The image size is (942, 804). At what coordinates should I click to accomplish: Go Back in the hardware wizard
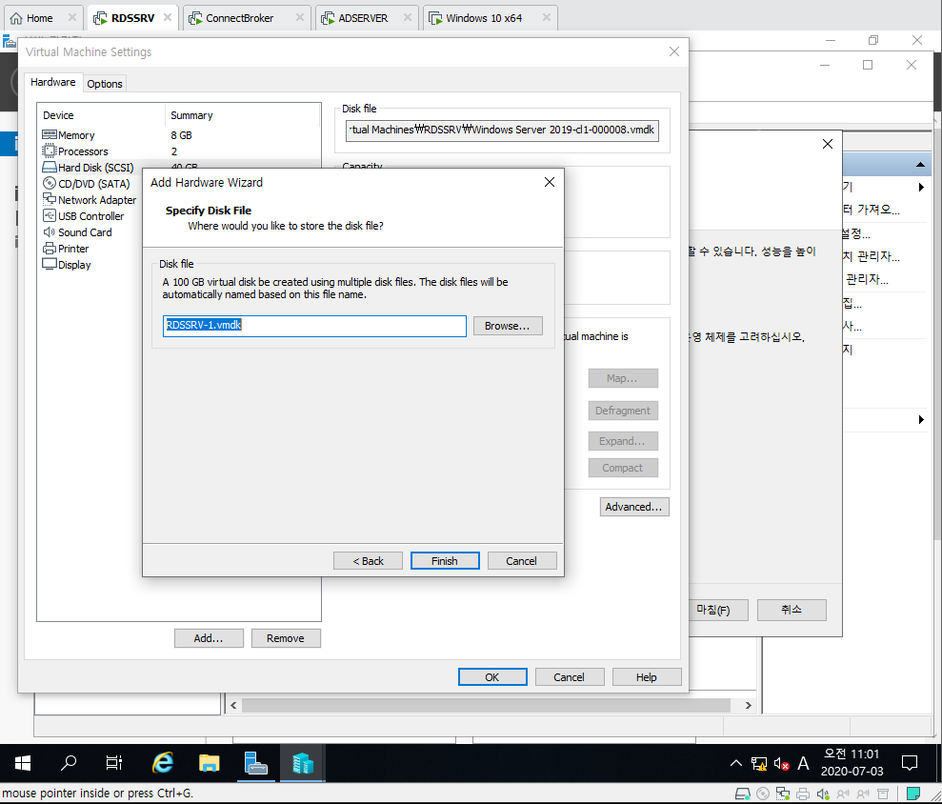pyautogui.click(x=368, y=561)
